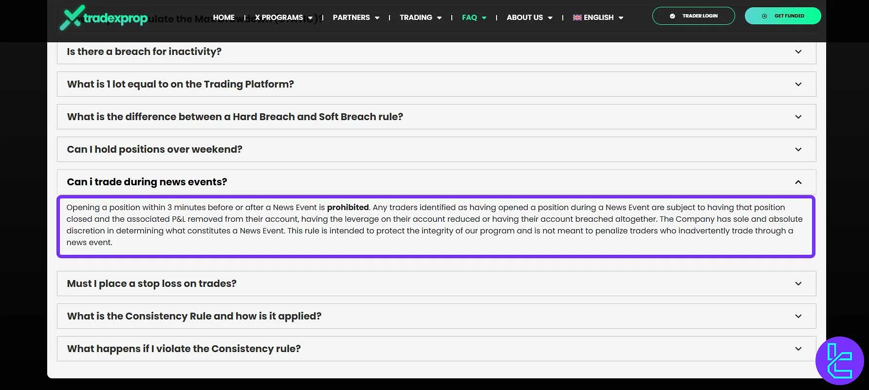
Task: Click the purple TC floating round icon
Action: [840, 361]
